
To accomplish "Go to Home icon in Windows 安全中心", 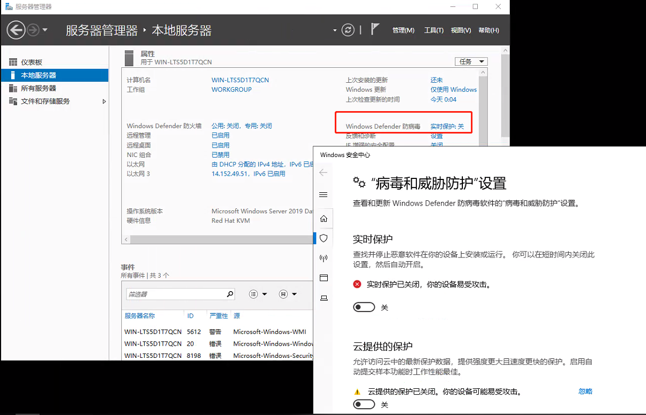I will [x=323, y=218].
